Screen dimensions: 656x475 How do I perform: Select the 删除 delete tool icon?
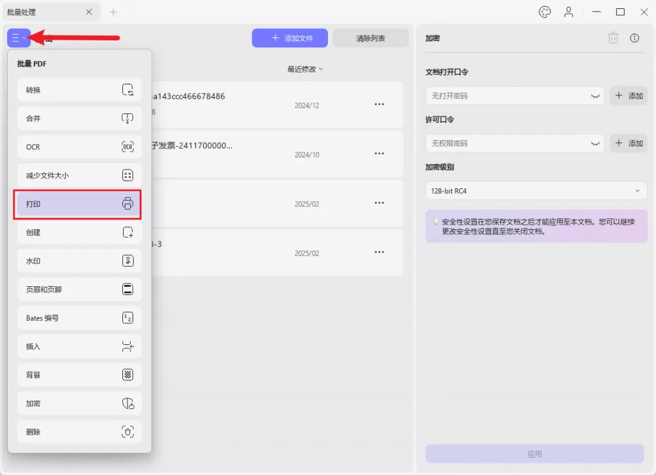point(127,431)
